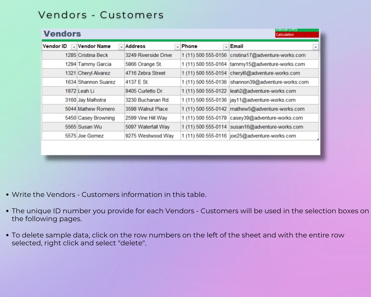Click the red Calculation legend swatch

coord(297,35)
